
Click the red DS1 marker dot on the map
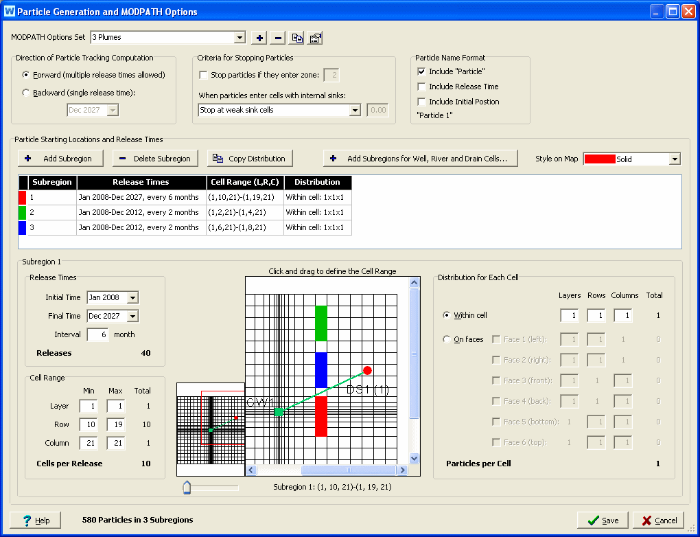tap(367, 370)
